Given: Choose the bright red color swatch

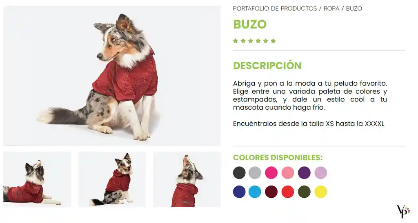Looking at the screenshot, I should [288, 192].
